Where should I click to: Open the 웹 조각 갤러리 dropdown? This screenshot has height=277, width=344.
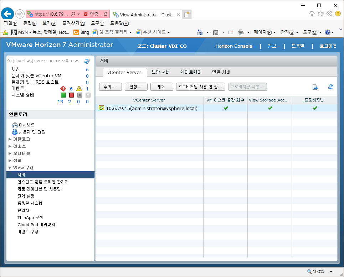pyautogui.click(x=112, y=32)
